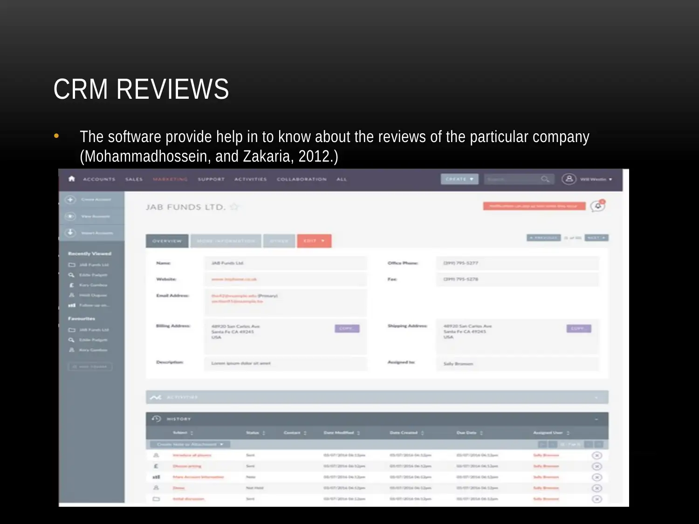Open the user profile avatar icon

coord(569,179)
